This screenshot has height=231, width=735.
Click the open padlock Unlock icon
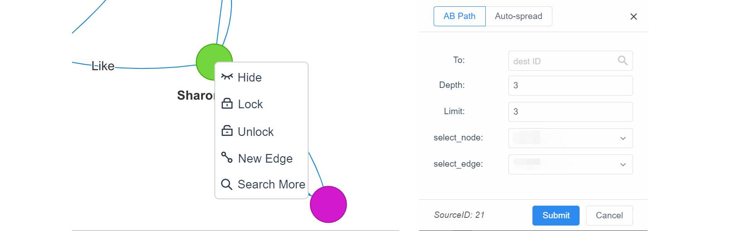227,131
